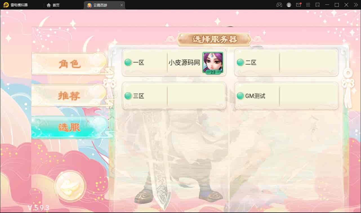Image resolution: width=361 pixels, height=213 pixels.
Task: Choose the 三区 server
Action: click(174, 96)
